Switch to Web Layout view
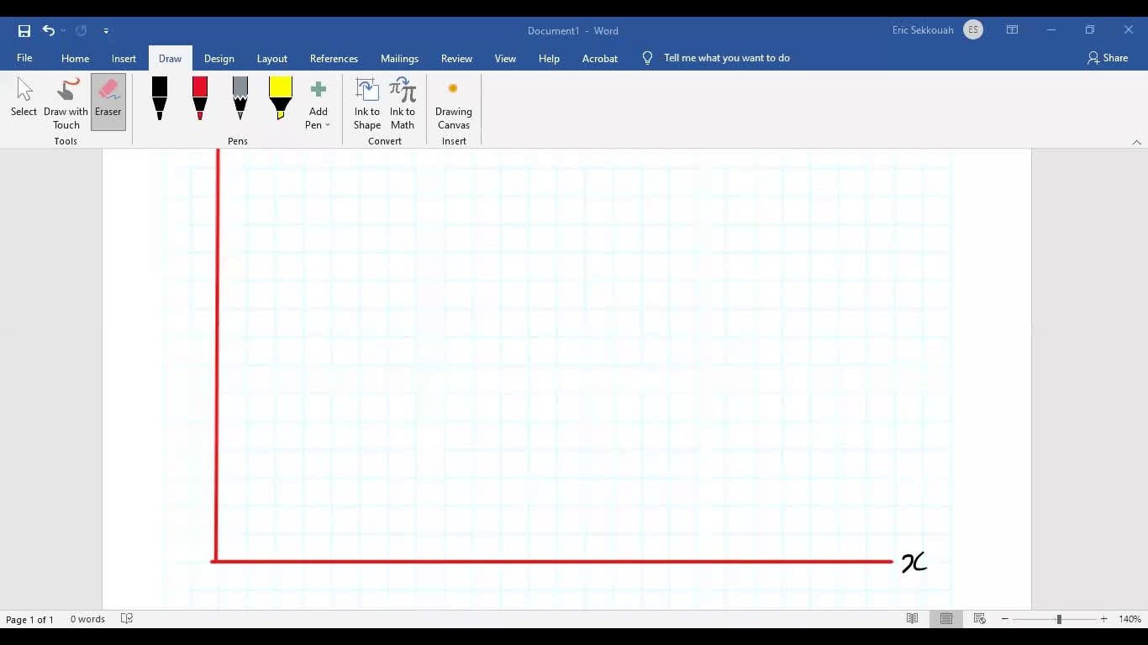 pos(979,619)
